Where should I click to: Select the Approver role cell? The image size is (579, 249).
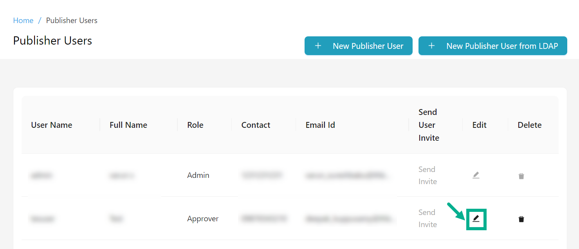203,219
